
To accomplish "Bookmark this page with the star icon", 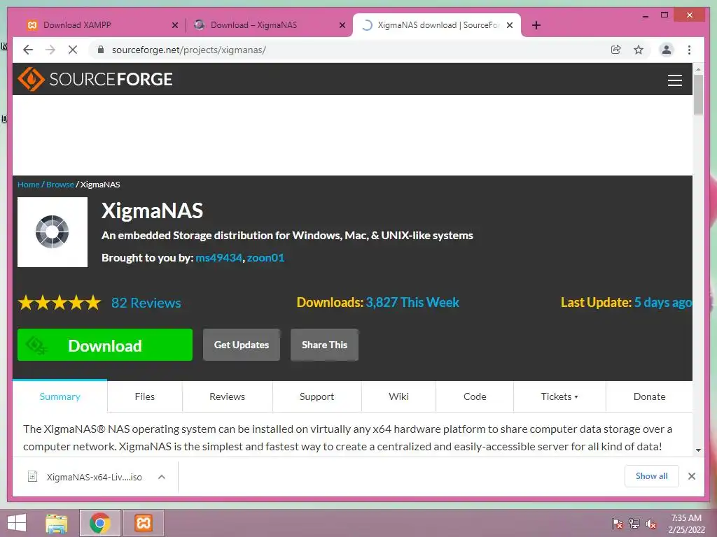I will pos(639,50).
